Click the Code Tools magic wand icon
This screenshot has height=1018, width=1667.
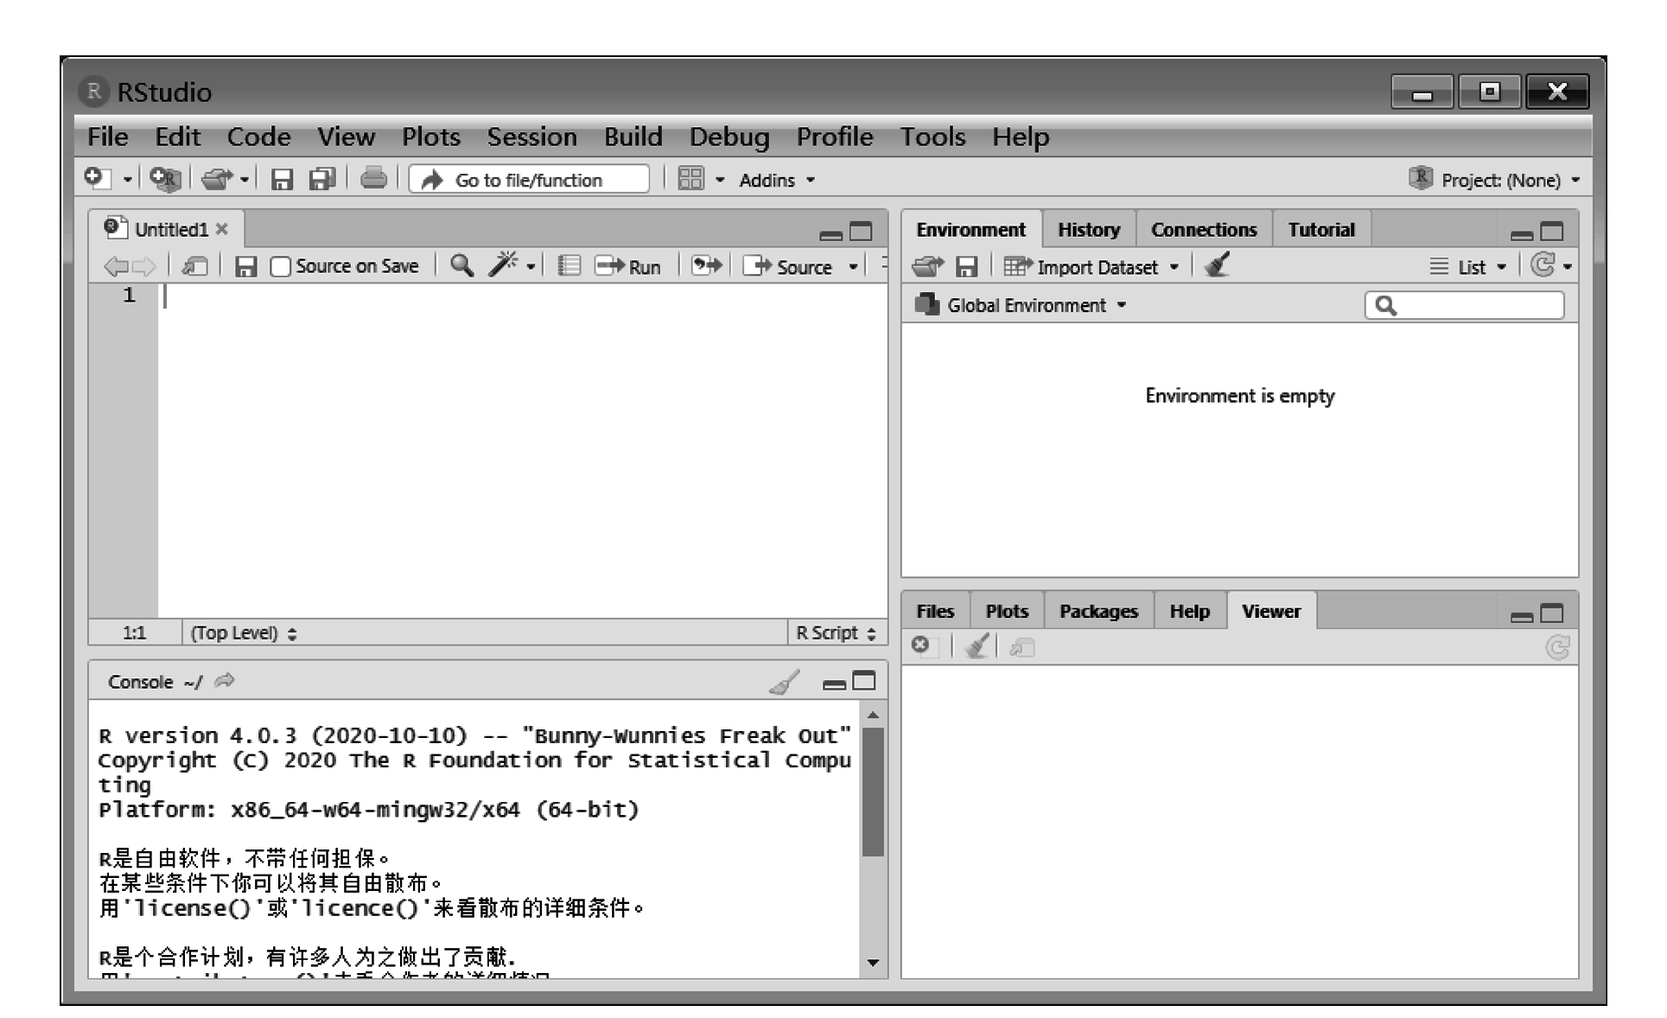pos(503,264)
